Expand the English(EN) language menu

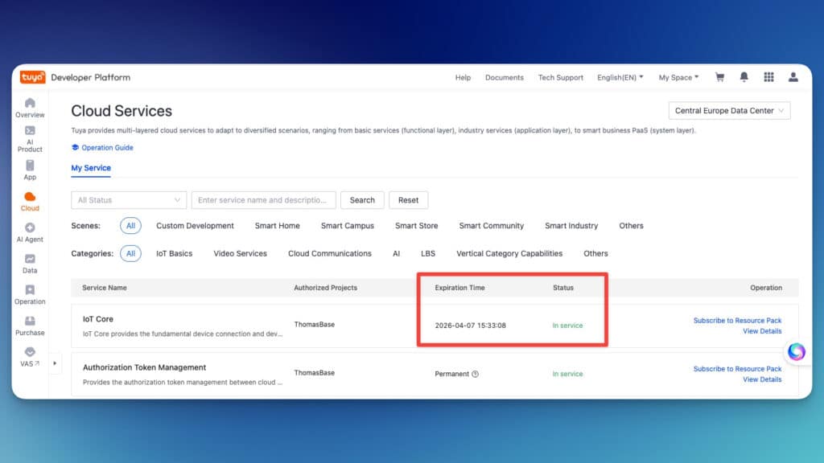coord(620,77)
